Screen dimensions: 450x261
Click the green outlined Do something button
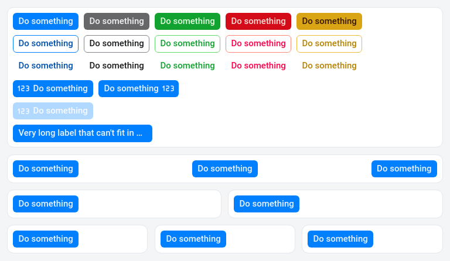[x=187, y=44]
